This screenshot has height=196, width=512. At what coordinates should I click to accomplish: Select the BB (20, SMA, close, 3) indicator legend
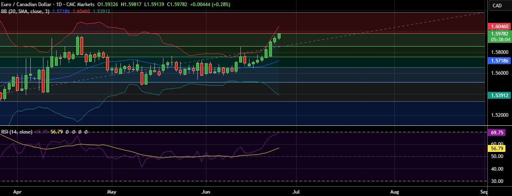(x=25, y=11)
